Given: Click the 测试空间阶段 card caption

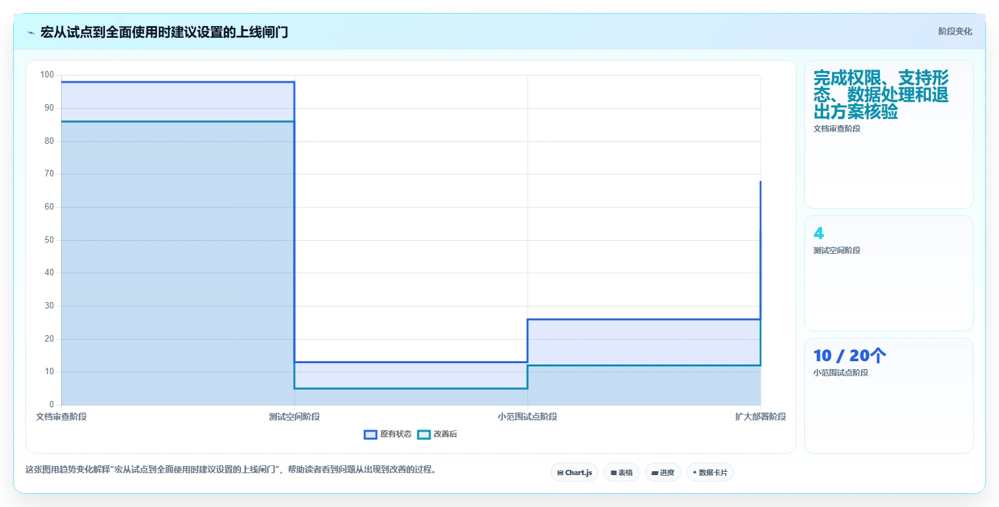Looking at the screenshot, I should [x=837, y=251].
